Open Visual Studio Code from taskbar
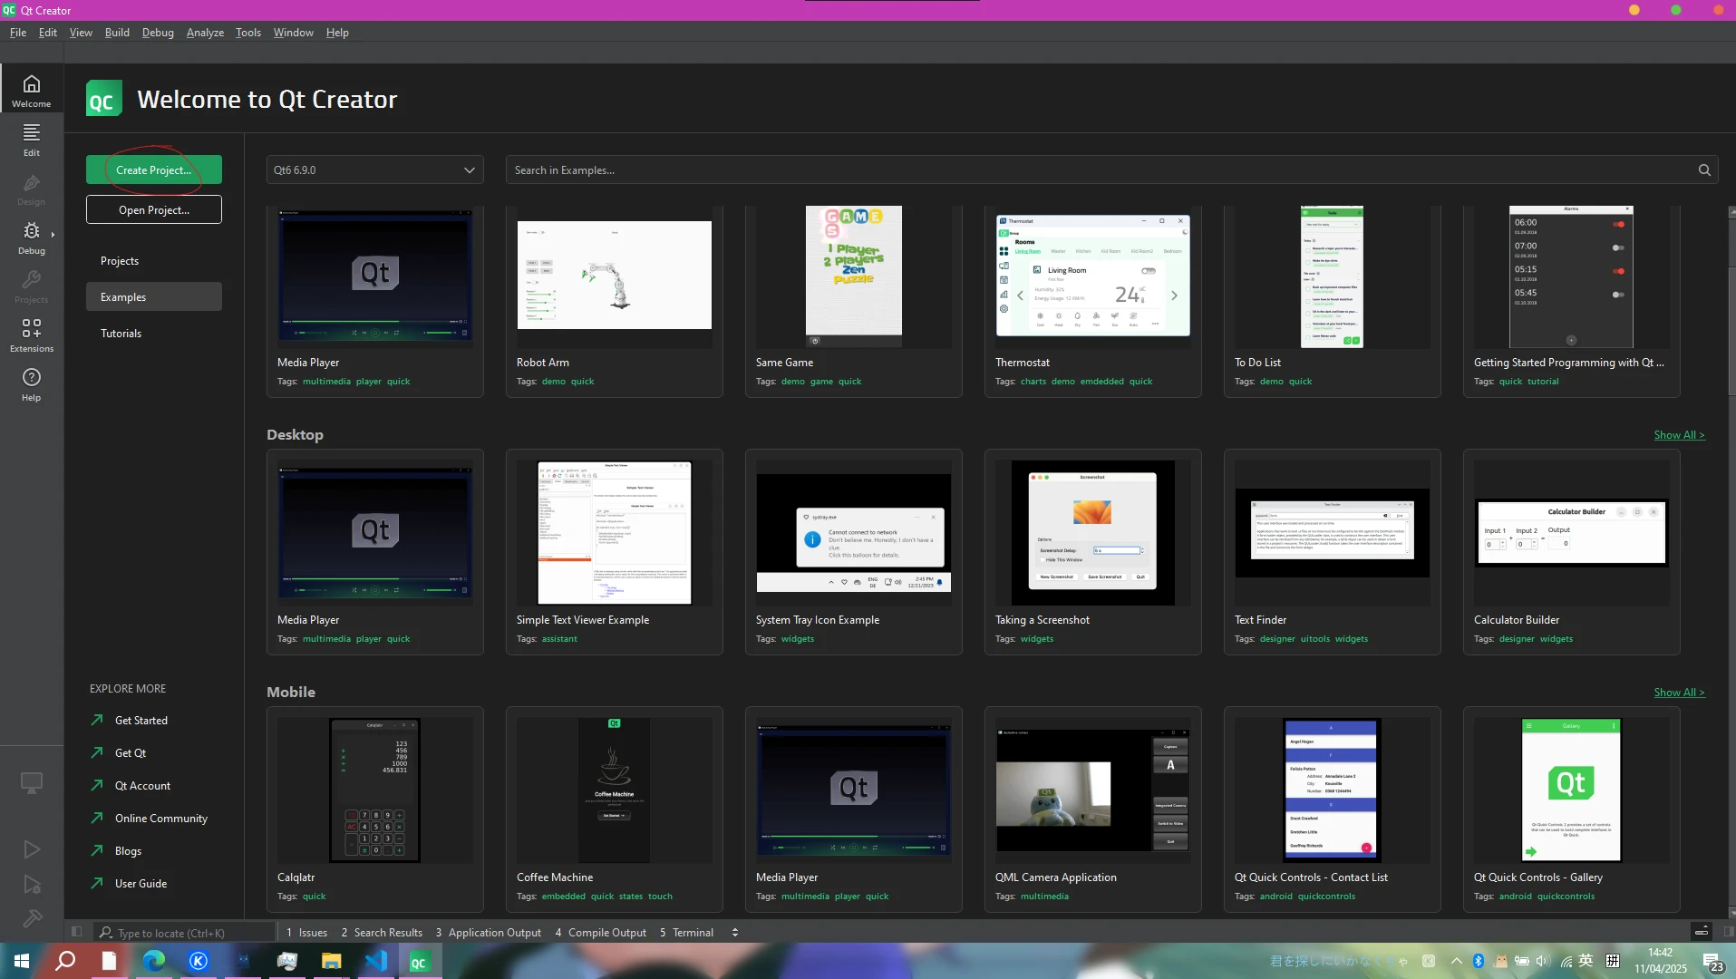The width and height of the screenshot is (1736, 979). [375, 961]
